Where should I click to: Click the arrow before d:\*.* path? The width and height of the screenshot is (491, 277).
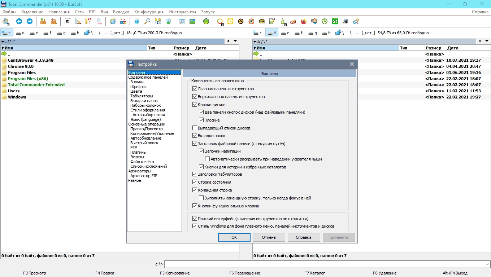coord(255,41)
